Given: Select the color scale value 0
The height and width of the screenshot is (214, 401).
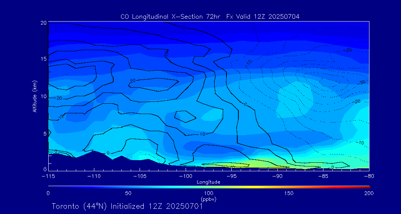Looking at the screenshot, I should pos(48,193).
